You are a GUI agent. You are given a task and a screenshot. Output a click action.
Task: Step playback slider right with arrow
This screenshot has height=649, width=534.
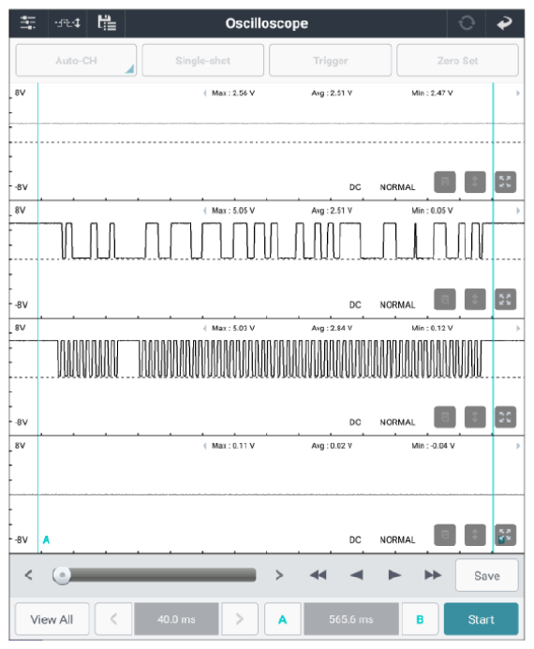click(x=279, y=575)
